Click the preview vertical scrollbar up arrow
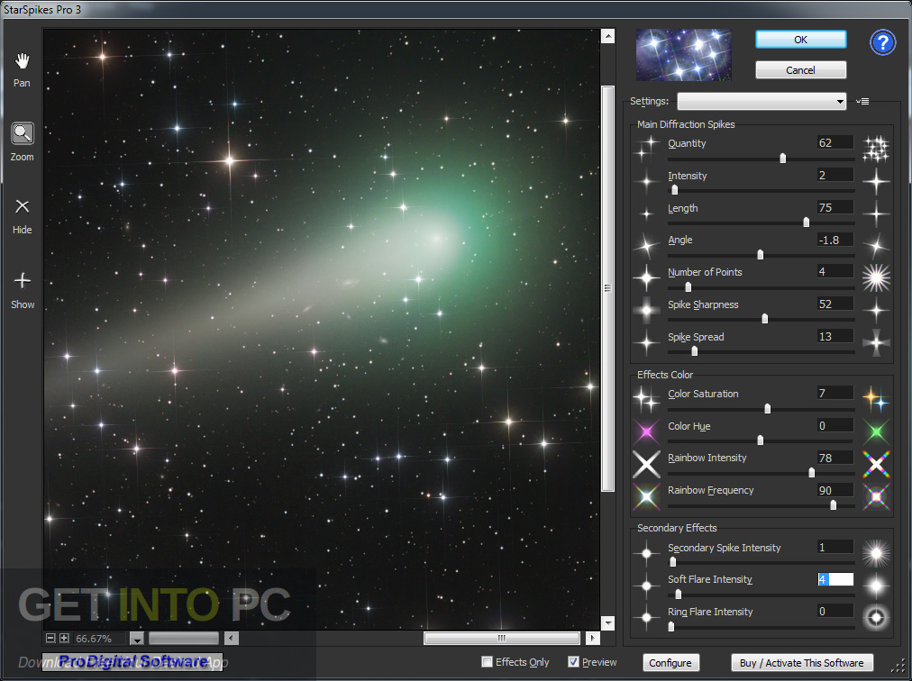The image size is (912, 681). [x=607, y=36]
